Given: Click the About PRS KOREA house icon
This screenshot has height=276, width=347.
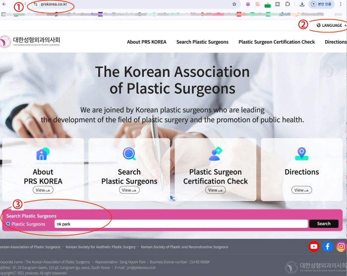Looking at the screenshot, I should pos(43,154).
